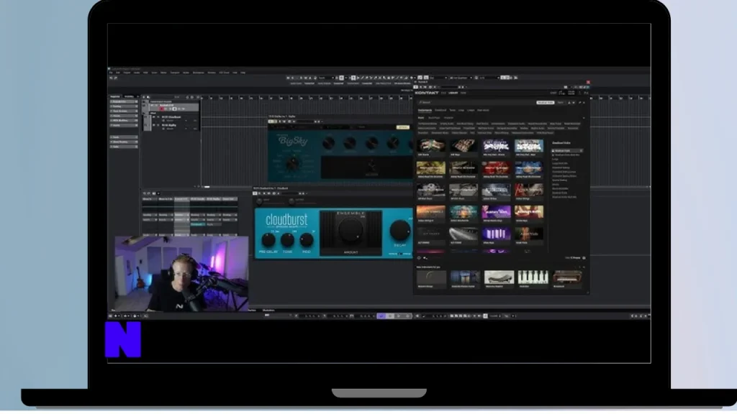Viewport: 737px width, 414px height.
Task: Open the Audio menu
Action: [x=137, y=73]
